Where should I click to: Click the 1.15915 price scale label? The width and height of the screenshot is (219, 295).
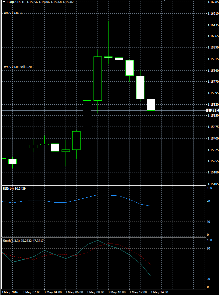(213, 59)
